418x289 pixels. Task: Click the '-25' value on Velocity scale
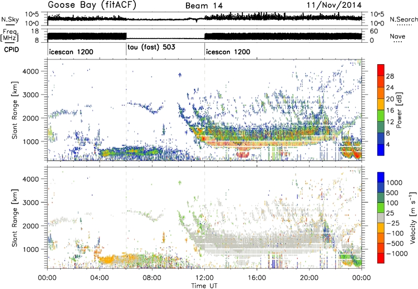tap(392, 223)
